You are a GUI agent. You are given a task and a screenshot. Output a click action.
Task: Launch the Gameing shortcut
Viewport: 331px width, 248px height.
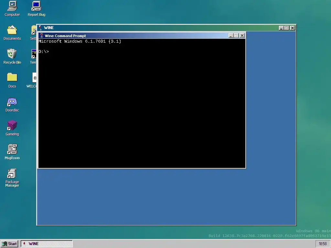[12, 128]
